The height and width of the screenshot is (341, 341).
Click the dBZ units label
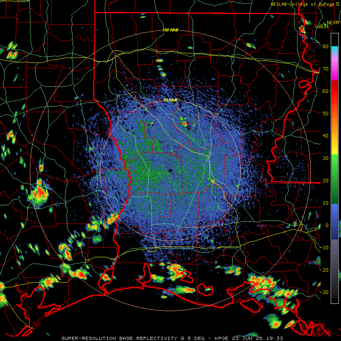coord(322,26)
